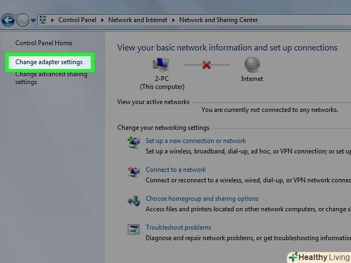The height and width of the screenshot is (263, 351).
Task: Open Change adapter settings
Action: click(49, 62)
